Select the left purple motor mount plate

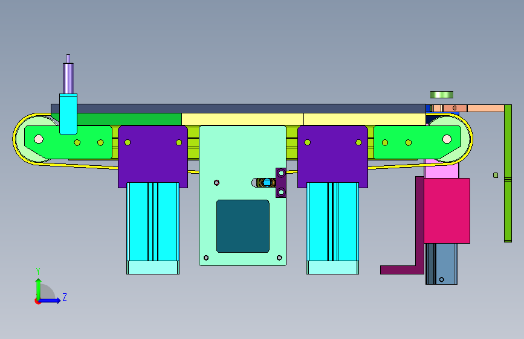tap(153, 157)
